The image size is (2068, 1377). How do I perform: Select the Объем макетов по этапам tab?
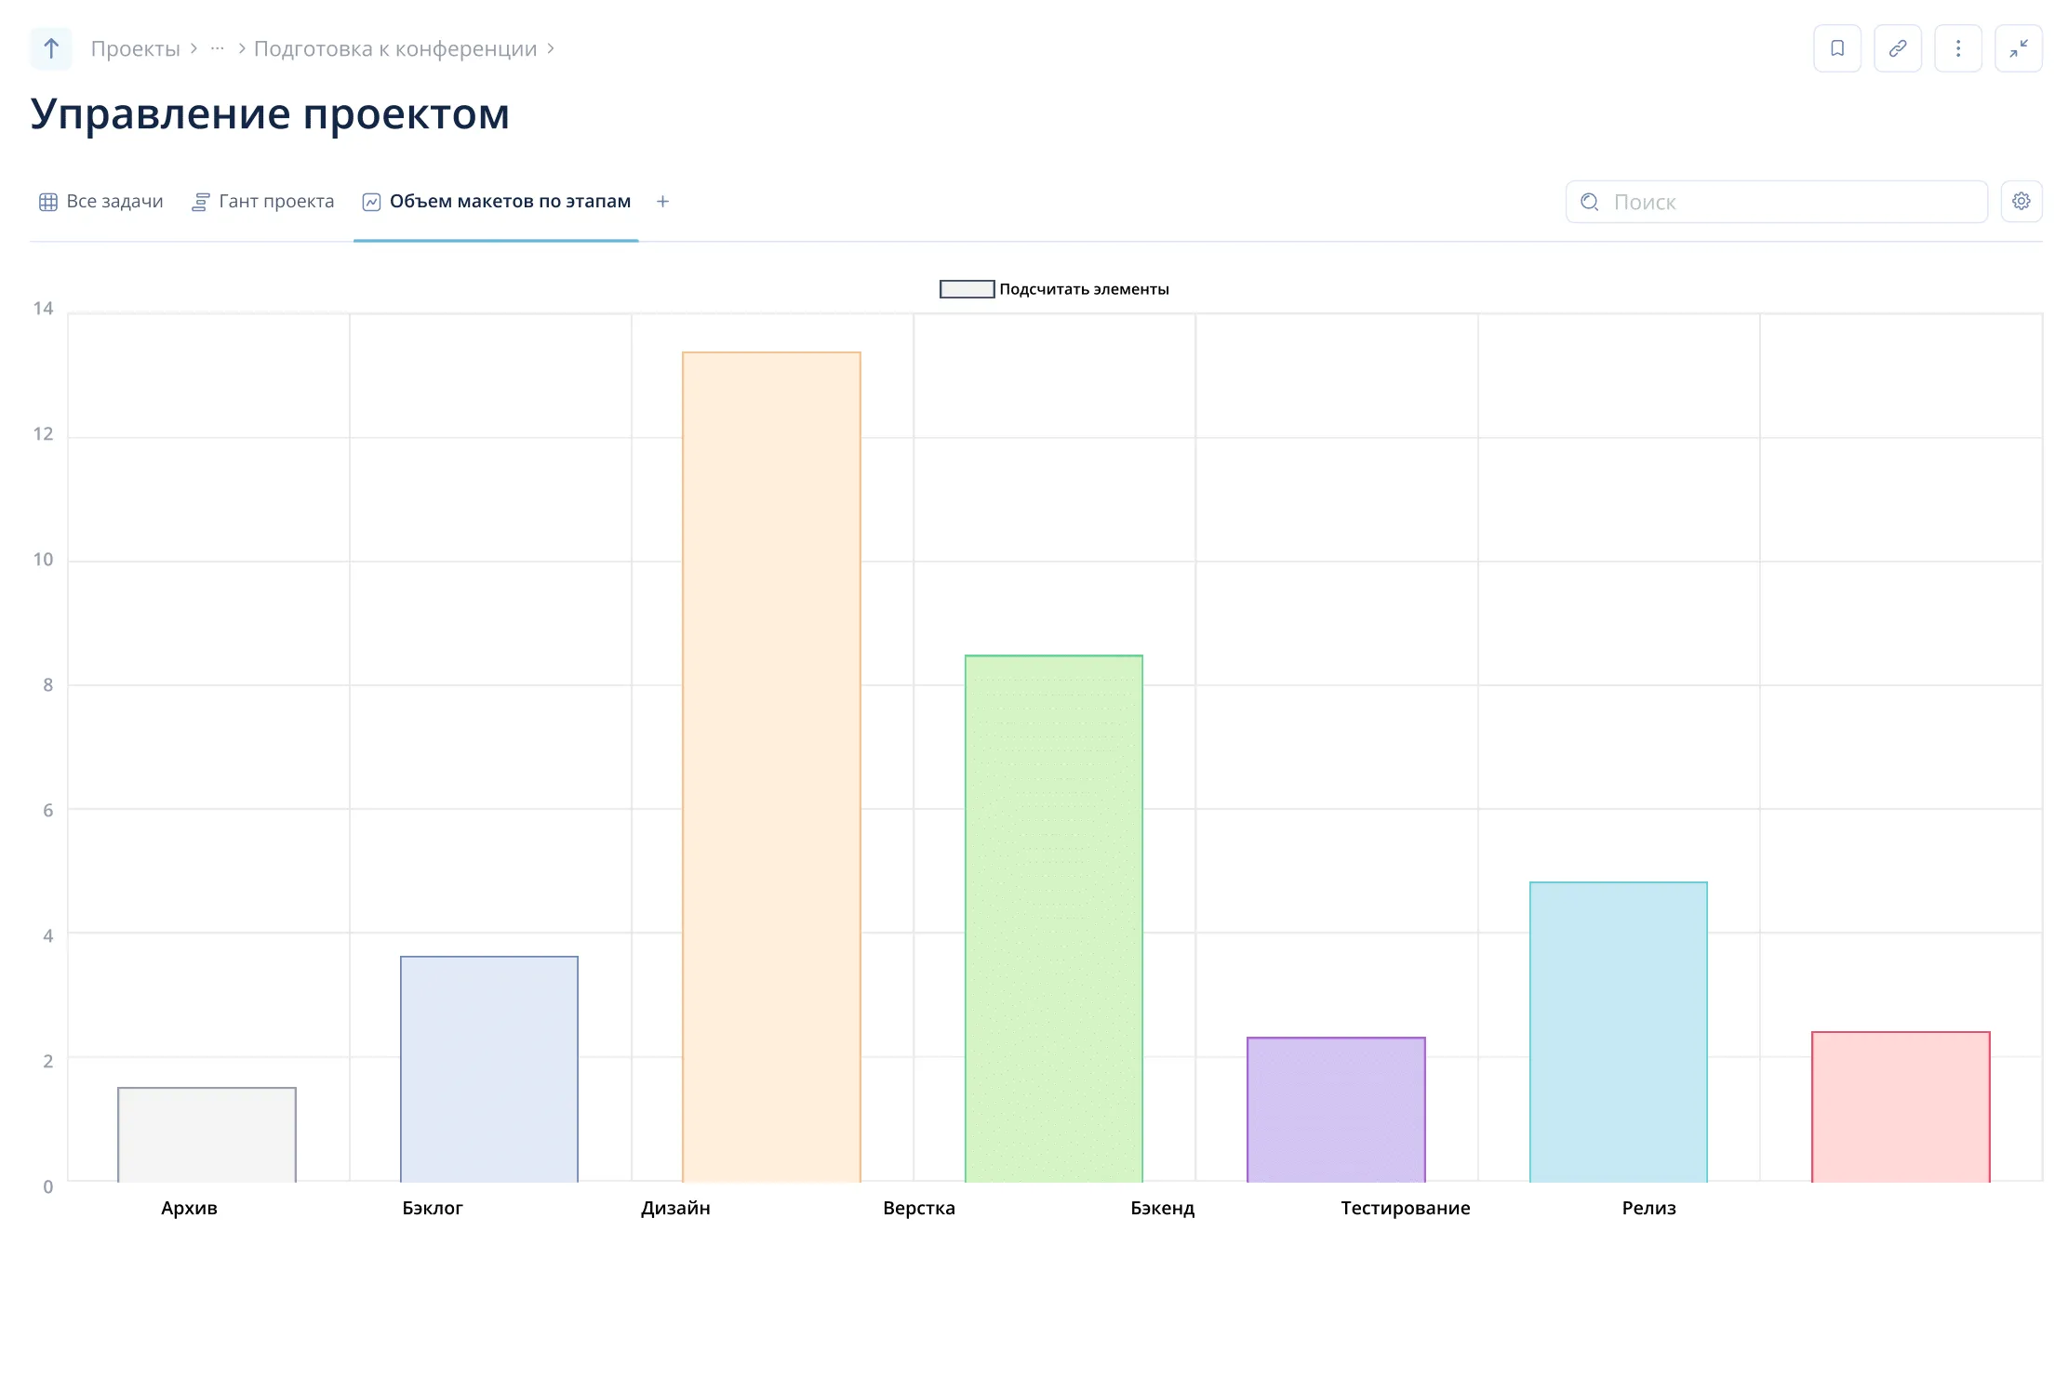coord(496,202)
